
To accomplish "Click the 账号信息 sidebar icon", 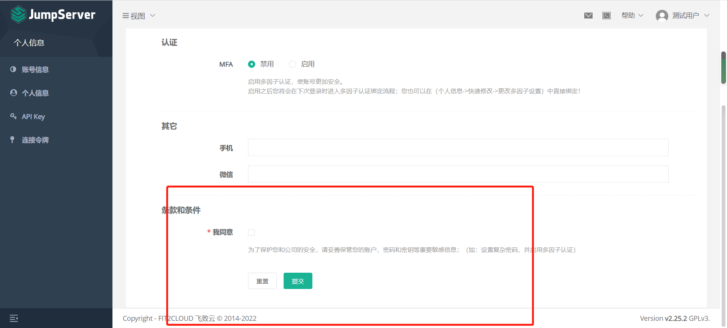I will click(13, 69).
